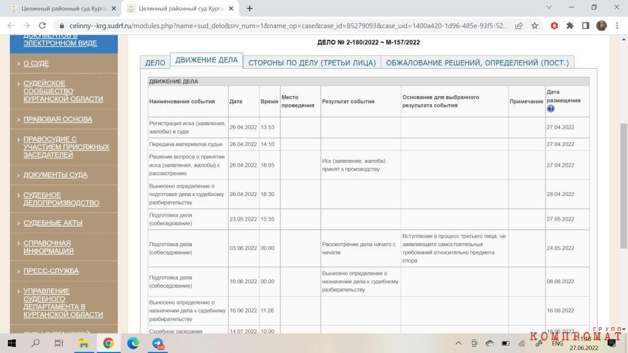This screenshot has height=353, width=628.
Task: Open the share page icon in address bar
Action: (x=519, y=26)
